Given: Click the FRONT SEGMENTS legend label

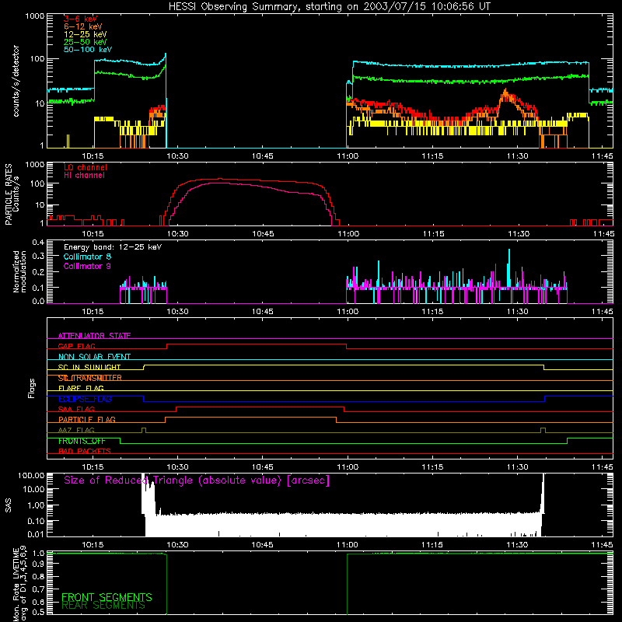Looking at the screenshot, I should (107, 597).
